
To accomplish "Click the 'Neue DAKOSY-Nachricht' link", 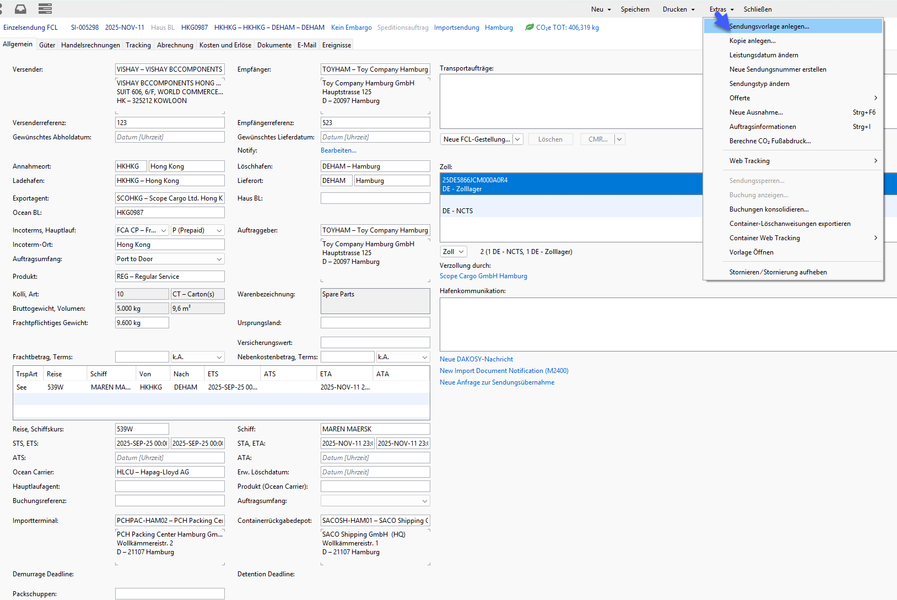I will pos(476,359).
